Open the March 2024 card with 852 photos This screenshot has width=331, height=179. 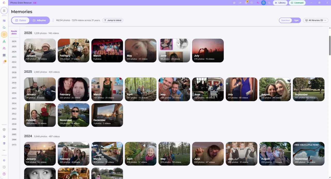point(107,154)
